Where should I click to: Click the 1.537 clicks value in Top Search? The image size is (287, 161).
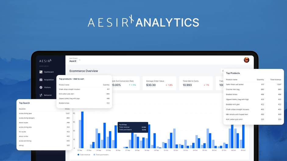(x=68, y=113)
